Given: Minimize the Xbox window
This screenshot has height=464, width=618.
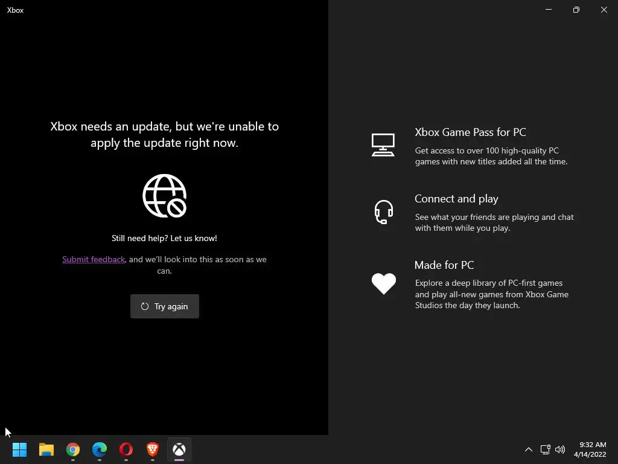Looking at the screenshot, I should (x=549, y=10).
